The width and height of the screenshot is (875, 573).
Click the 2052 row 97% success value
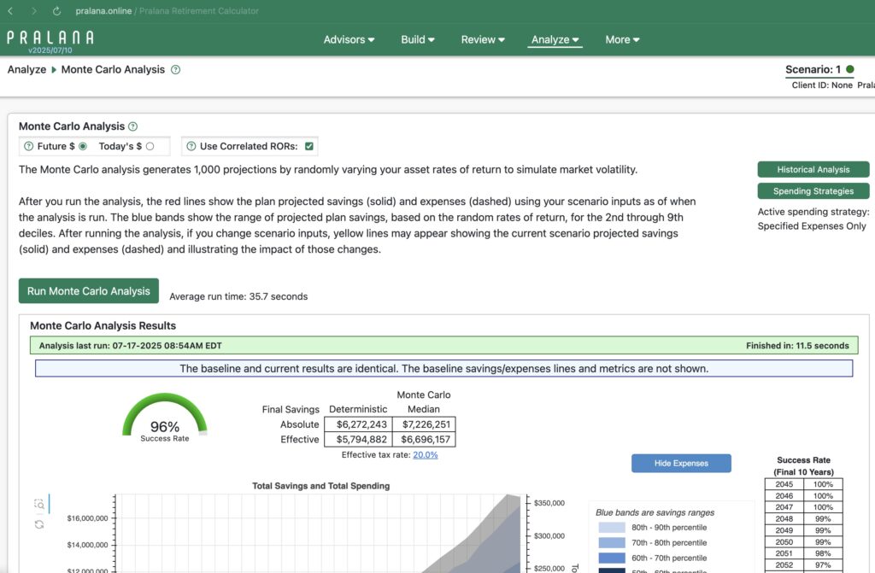coord(823,565)
